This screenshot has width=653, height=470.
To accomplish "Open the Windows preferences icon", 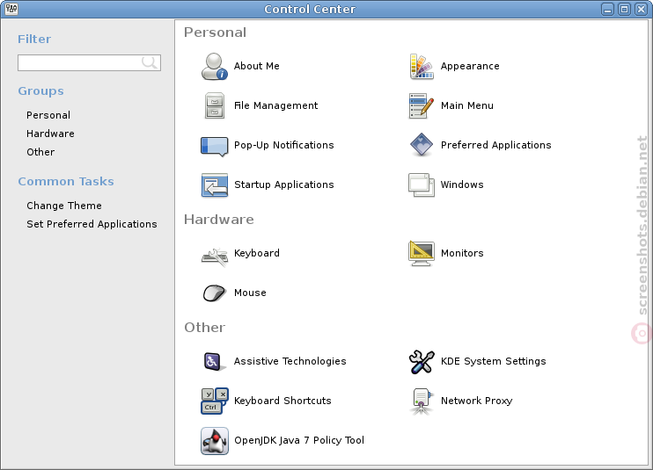I will [x=422, y=184].
